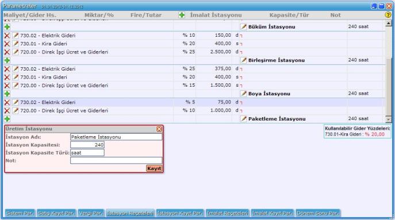This screenshot has width=395, height=220.
Task: Edit the 720.00 Direk İşçi row with 1.500,00
Action: pyautogui.click(x=16, y=86)
